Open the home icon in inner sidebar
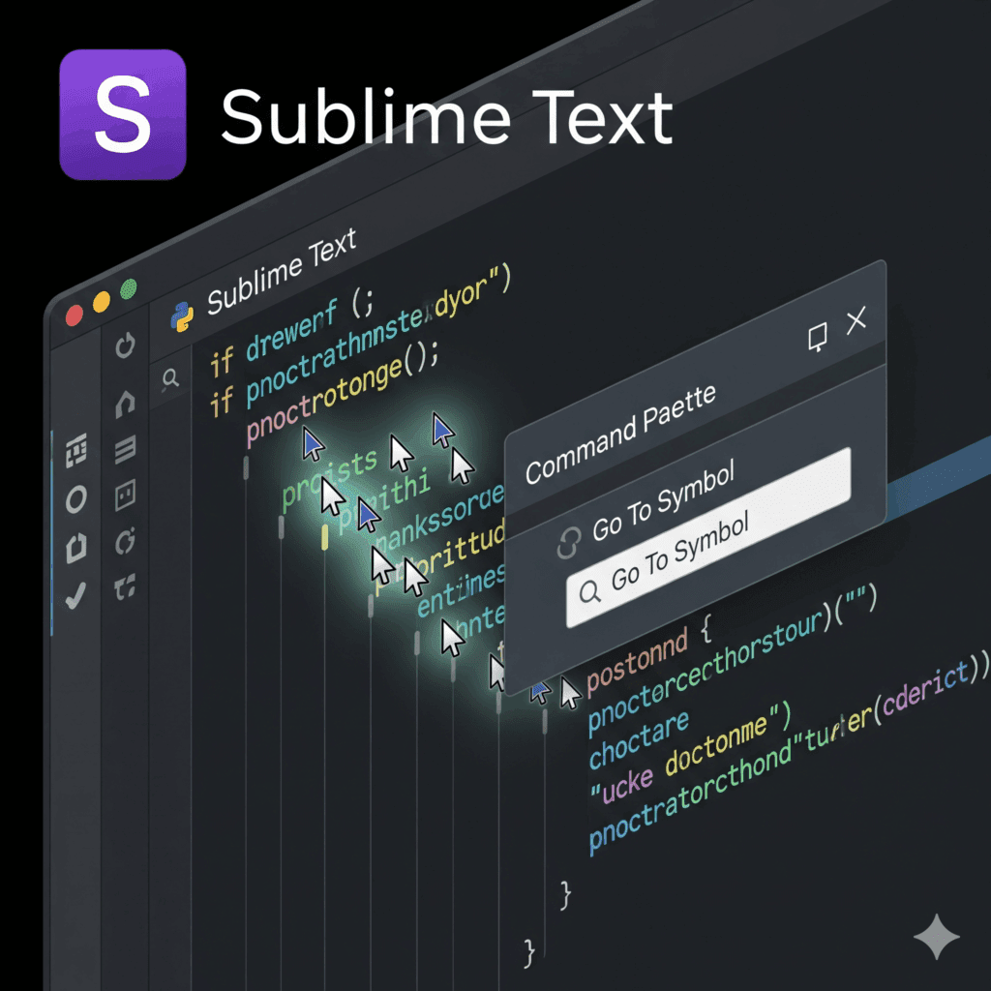This screenshot has height=991, width=991. point(125,404)
